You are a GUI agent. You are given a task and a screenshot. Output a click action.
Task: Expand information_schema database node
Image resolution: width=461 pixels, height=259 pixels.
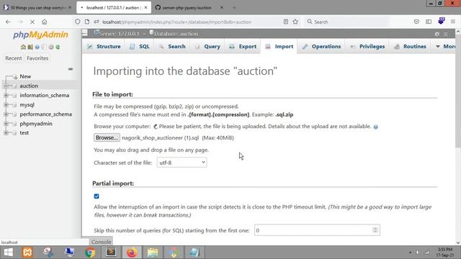click(x=6, y=95)
